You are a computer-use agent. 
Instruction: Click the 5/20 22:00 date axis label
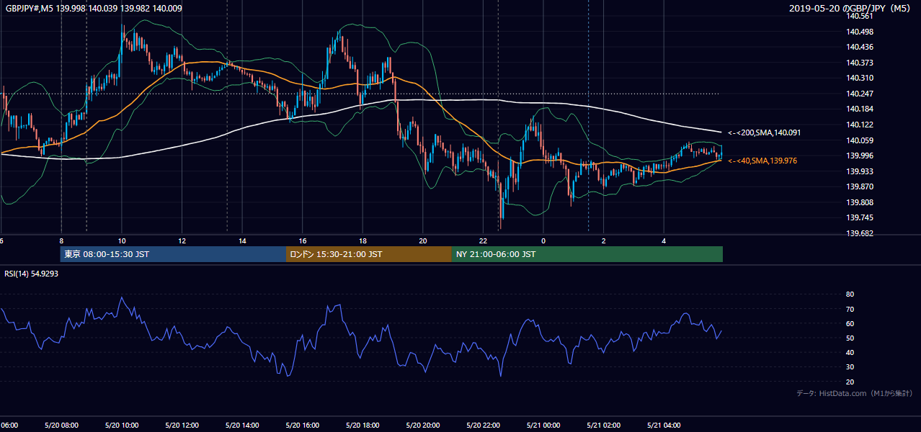tap(484, 426)
